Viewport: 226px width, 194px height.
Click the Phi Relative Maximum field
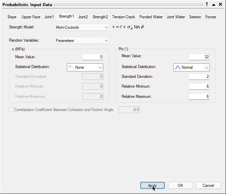[x=199, y=96]
